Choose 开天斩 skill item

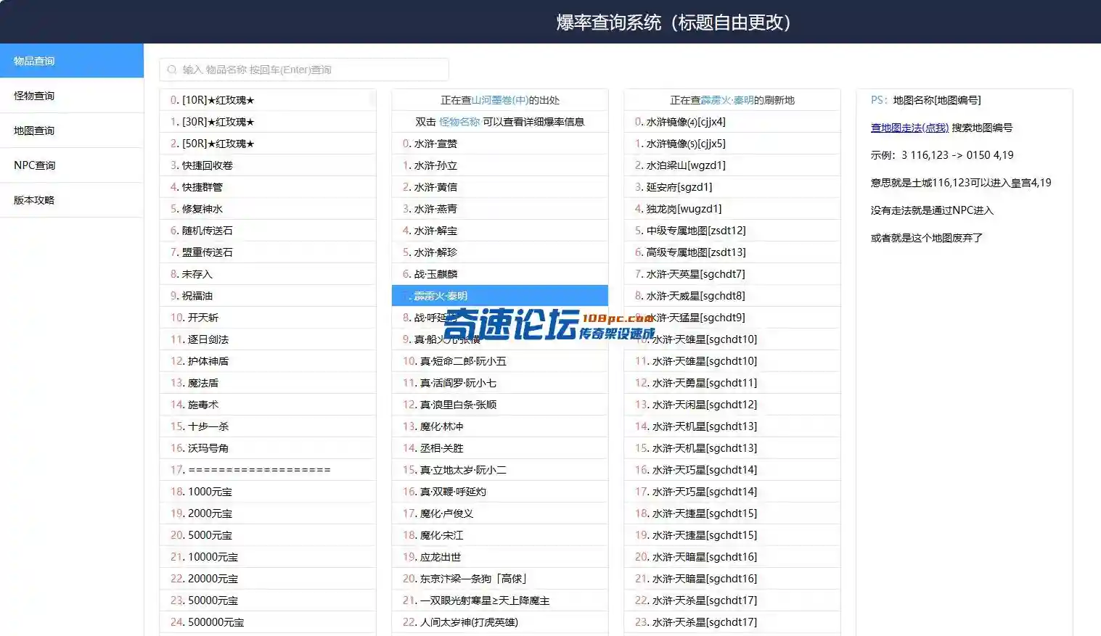pos(268,318)
